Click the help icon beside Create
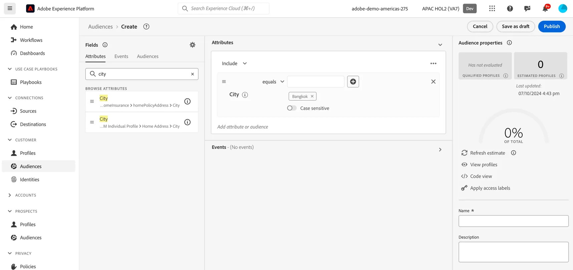The width and height of the screenshot is (573, 270). (146, 27)
